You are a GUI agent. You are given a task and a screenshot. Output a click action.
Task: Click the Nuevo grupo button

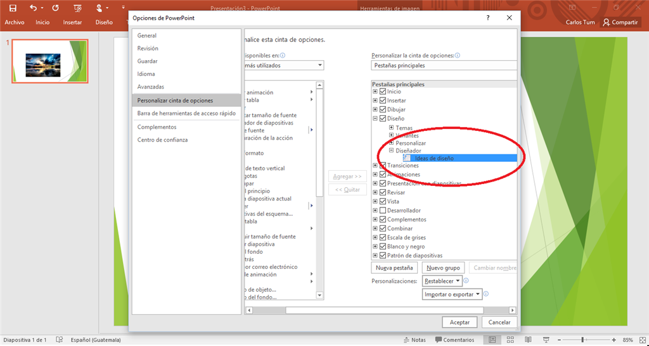point(443,268)
